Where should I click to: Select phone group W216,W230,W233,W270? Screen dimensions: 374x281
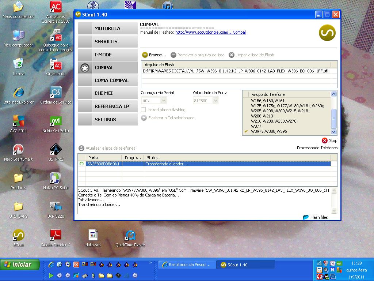[x=274, y=121]
